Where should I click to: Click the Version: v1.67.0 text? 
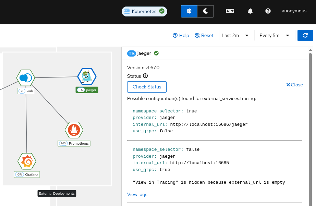pyautogui.click(x=143, y=68)
